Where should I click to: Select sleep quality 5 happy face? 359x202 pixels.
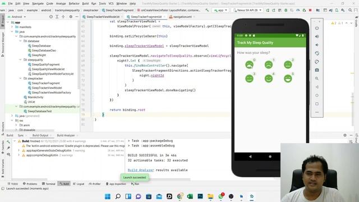point(288,79)
